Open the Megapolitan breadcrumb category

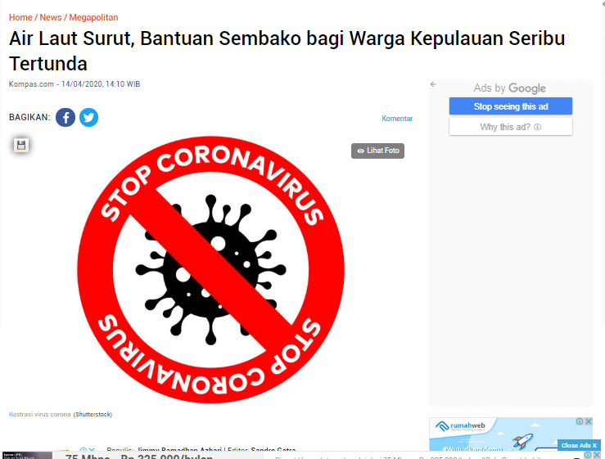94,17
